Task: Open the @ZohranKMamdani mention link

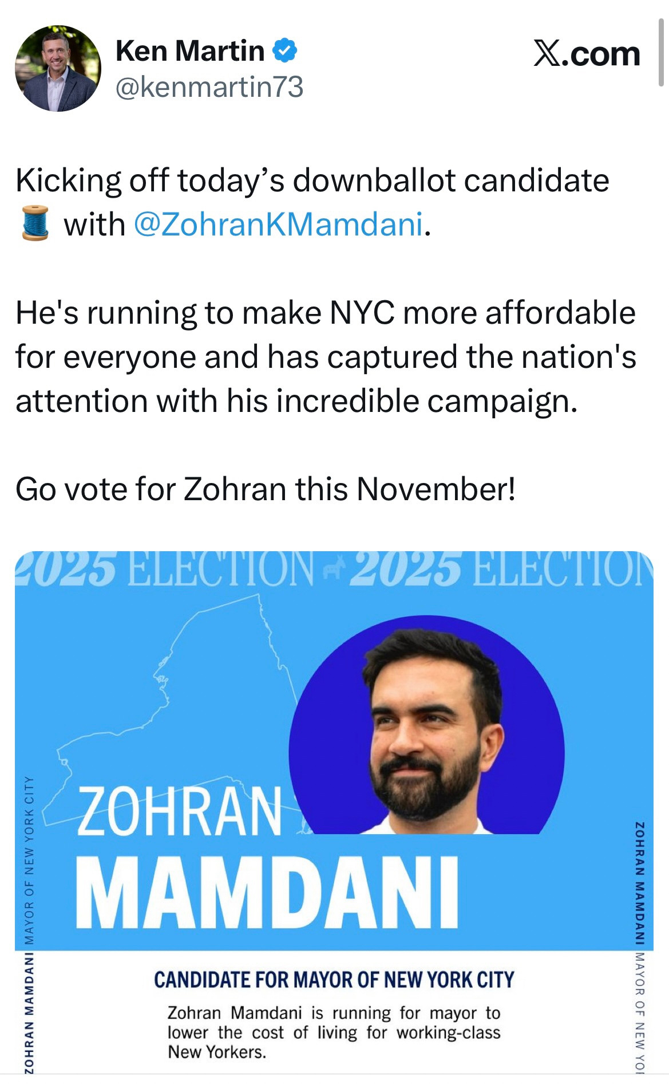Action: (279, 224)
